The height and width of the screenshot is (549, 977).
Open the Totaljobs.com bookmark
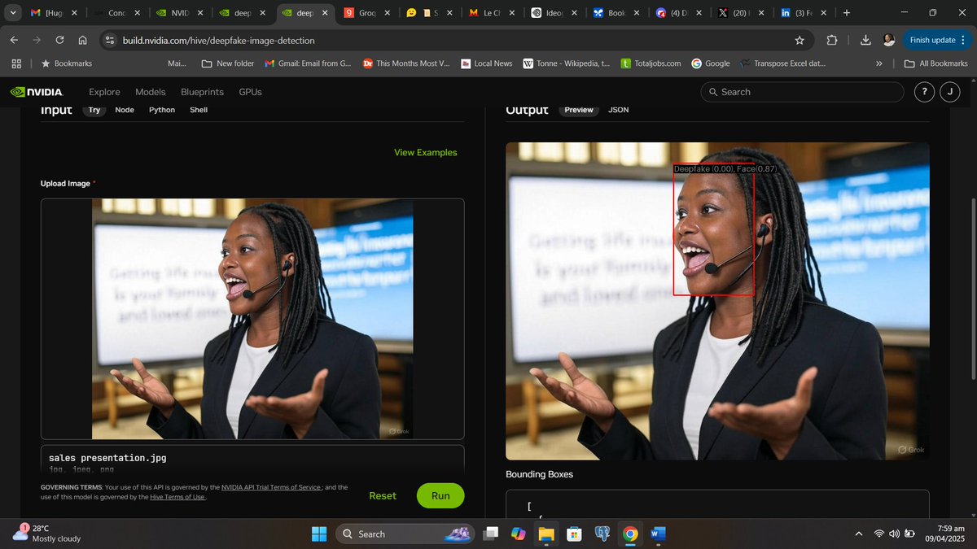tap(651, 63)
